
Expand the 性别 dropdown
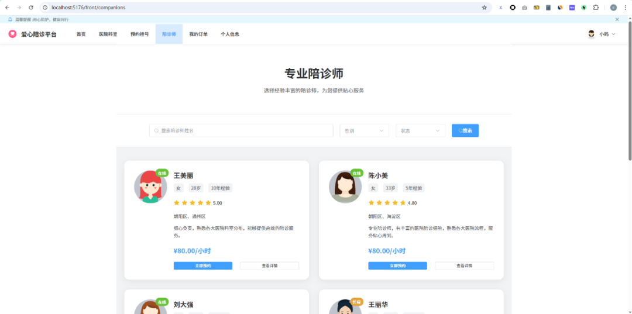point(365,130)
